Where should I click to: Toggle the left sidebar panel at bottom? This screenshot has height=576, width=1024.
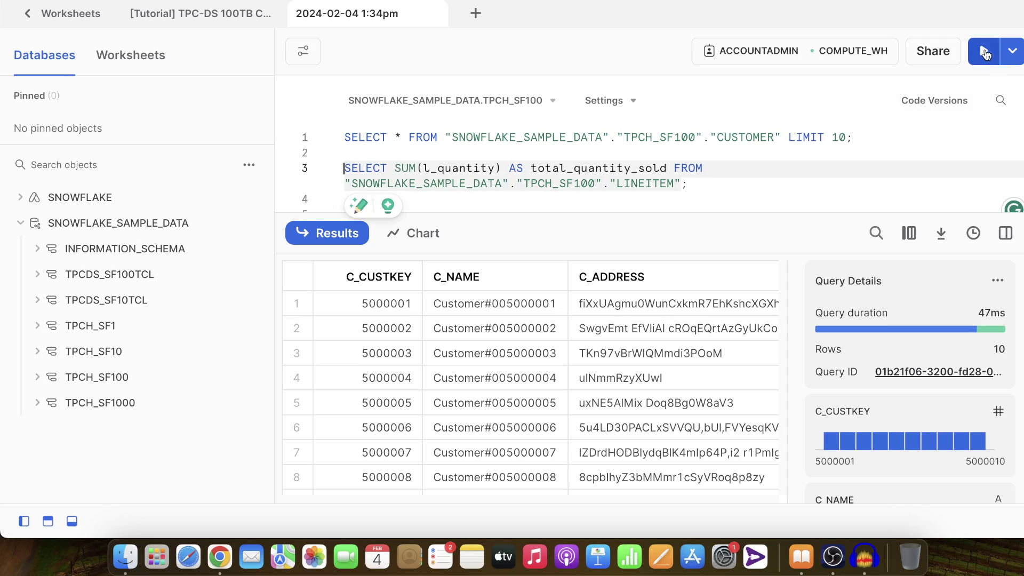point(24,521)
